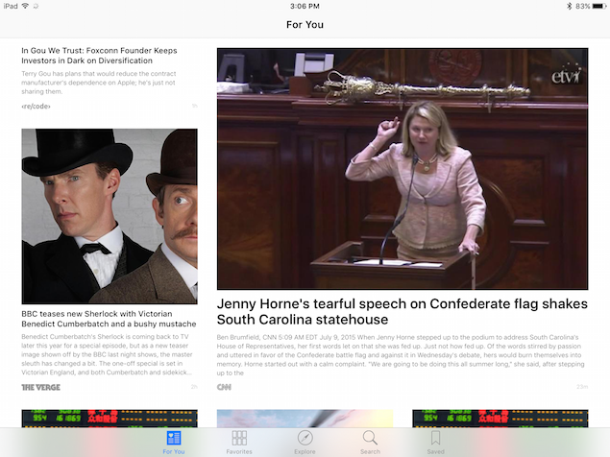Tap the iPad carrier label

(11, 6)
